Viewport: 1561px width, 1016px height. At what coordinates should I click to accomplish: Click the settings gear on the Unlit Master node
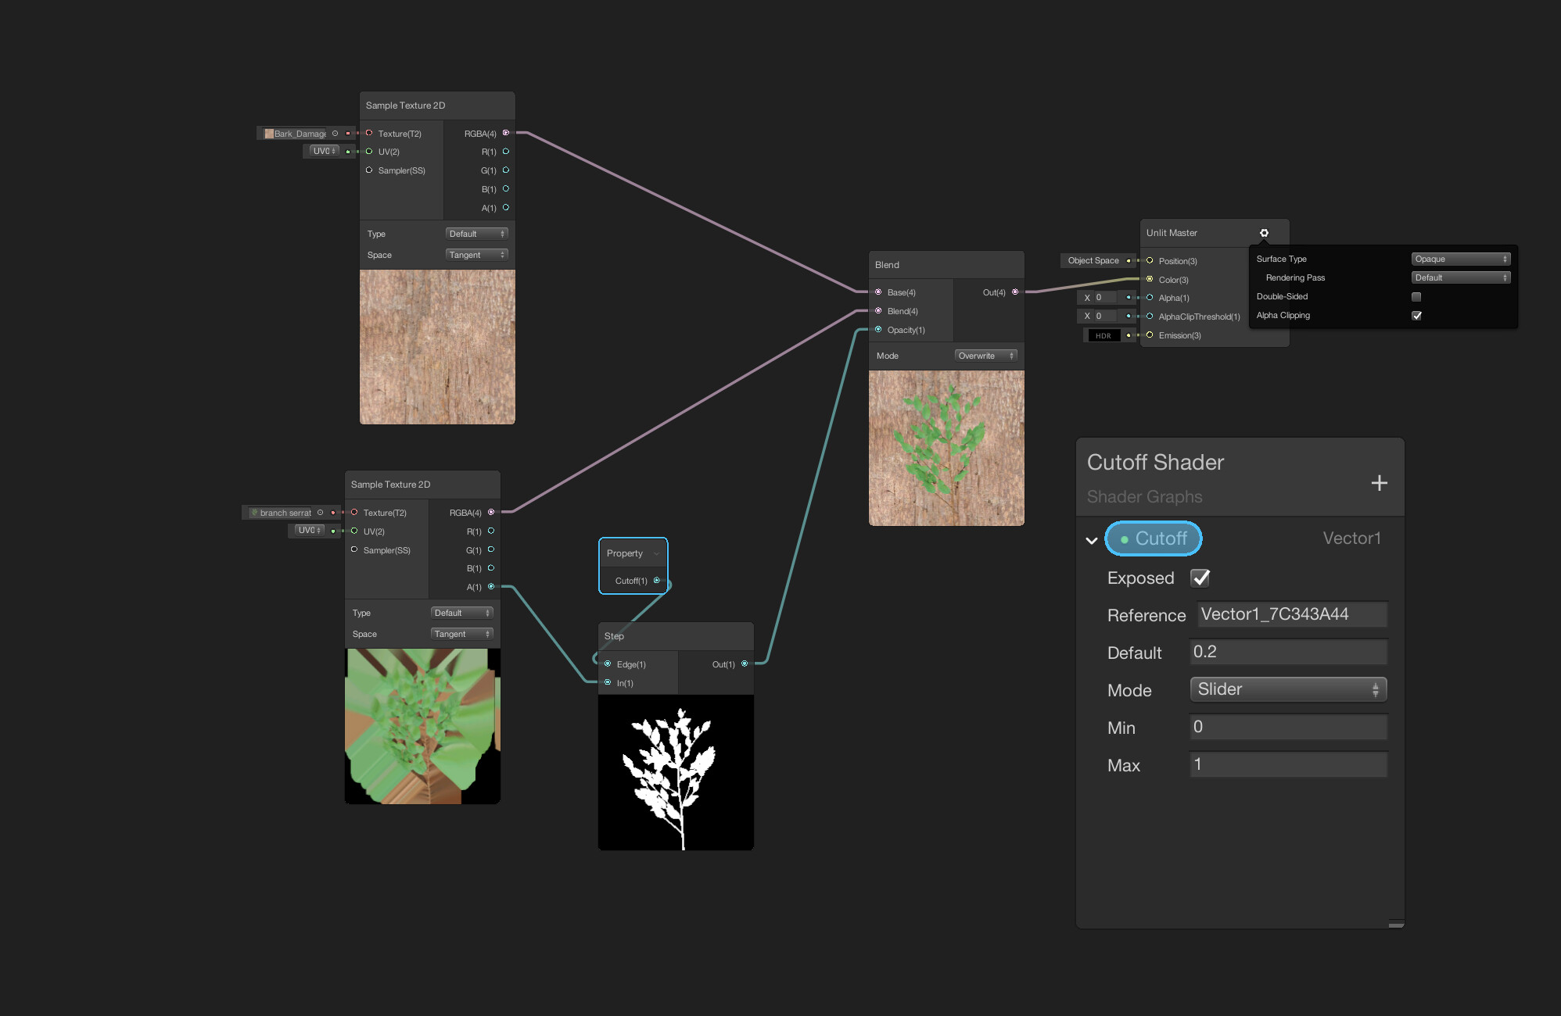[x=1265, y=232]
